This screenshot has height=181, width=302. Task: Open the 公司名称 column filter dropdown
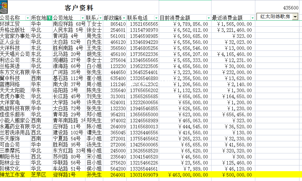27,18
